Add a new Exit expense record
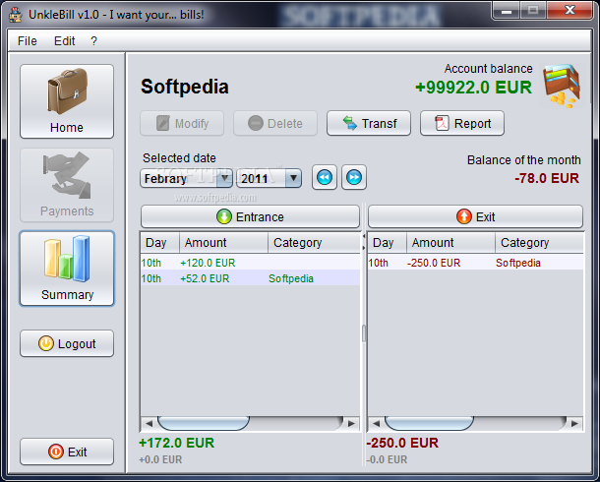 coord(476,216)
